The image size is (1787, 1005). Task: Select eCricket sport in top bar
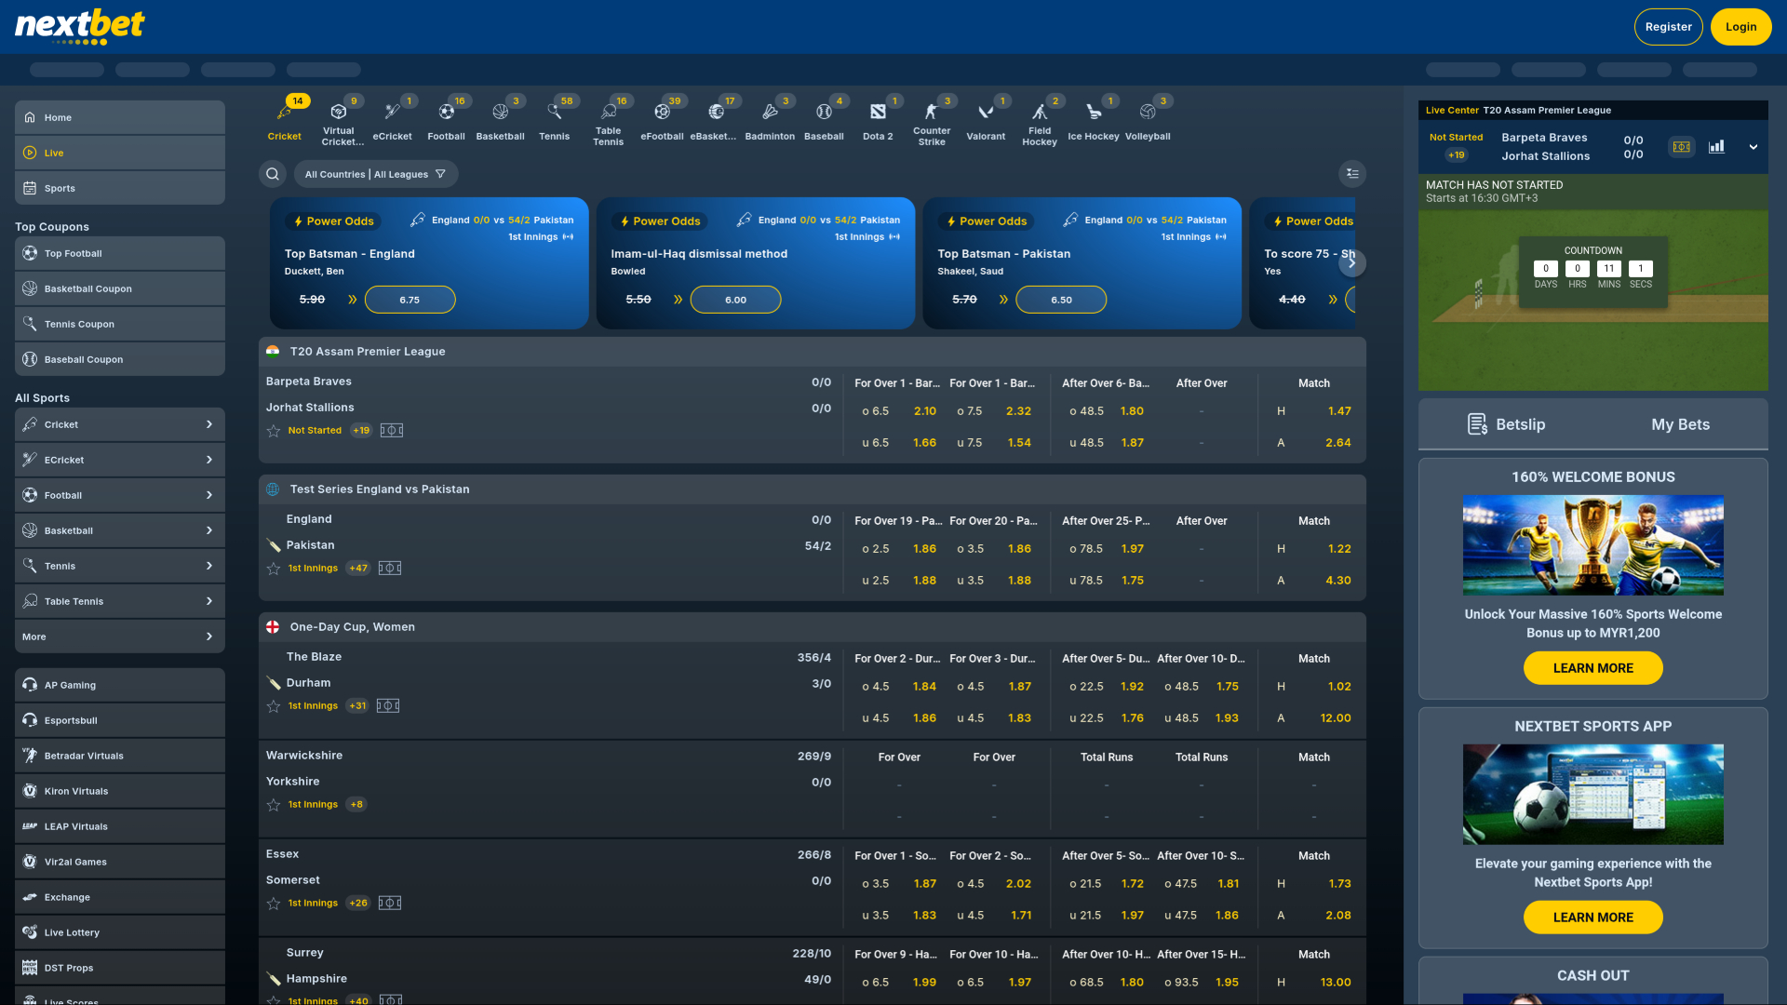(393, 121)
